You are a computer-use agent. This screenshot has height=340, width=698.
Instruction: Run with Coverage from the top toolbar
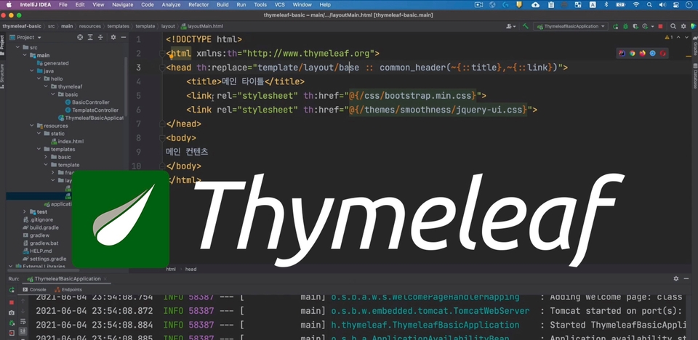pos(635,27)
